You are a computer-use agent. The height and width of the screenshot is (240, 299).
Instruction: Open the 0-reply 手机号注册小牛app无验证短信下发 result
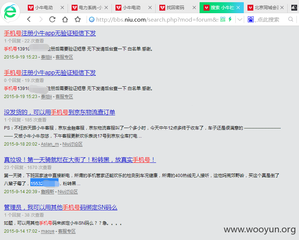[50, 73]
